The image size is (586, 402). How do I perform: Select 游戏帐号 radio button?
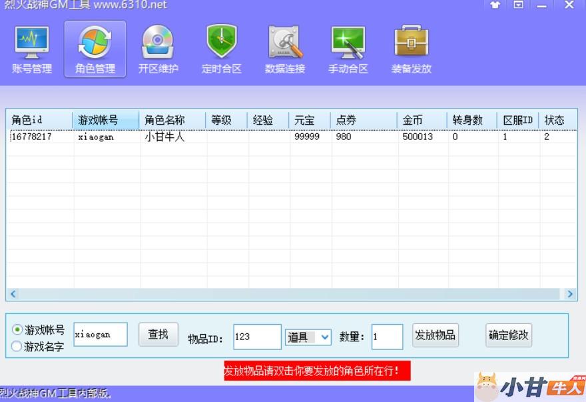[17, 330]
